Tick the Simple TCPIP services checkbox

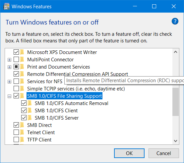click(16, 88)
